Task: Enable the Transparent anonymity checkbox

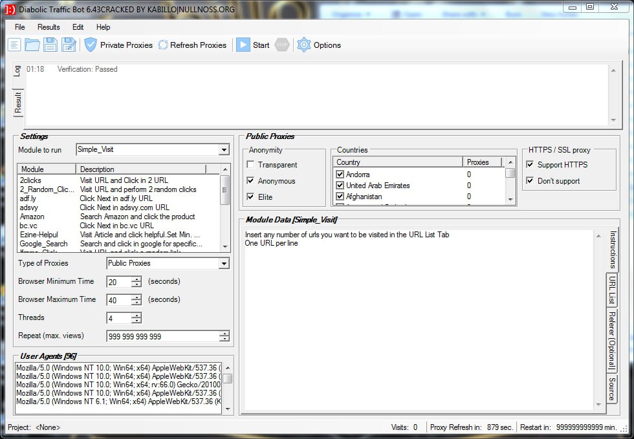Action: (x=251, y=165)
